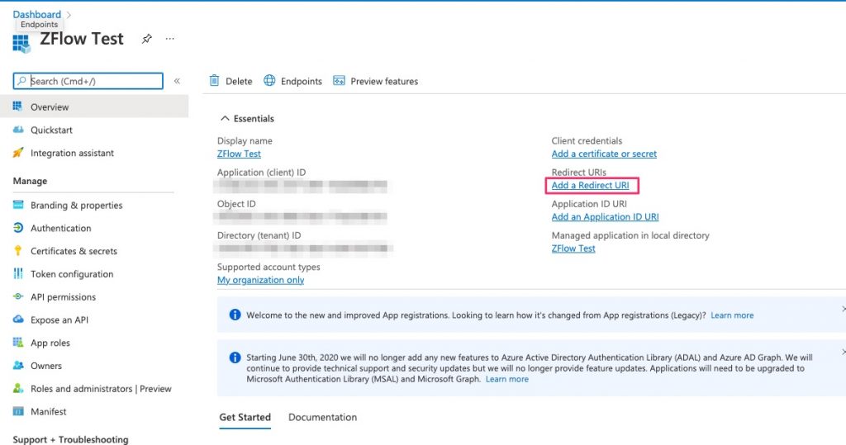Click the Object ID value

coord(301,217)
